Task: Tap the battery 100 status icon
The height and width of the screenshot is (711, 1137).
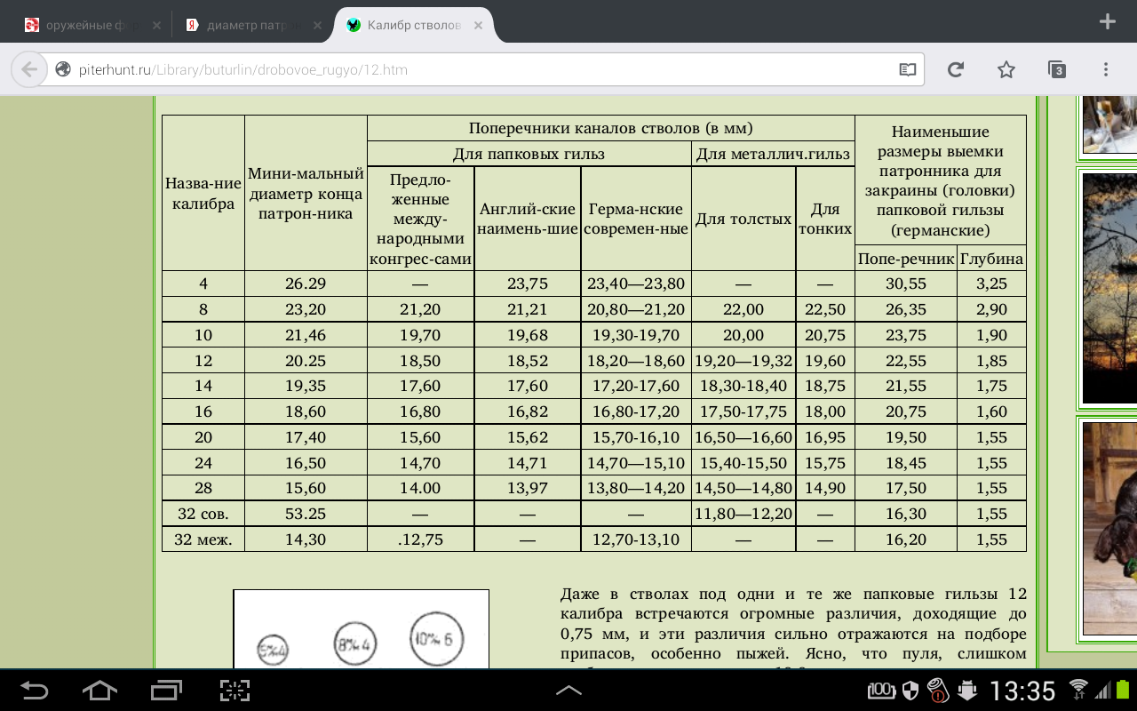Action: [881, 690]
